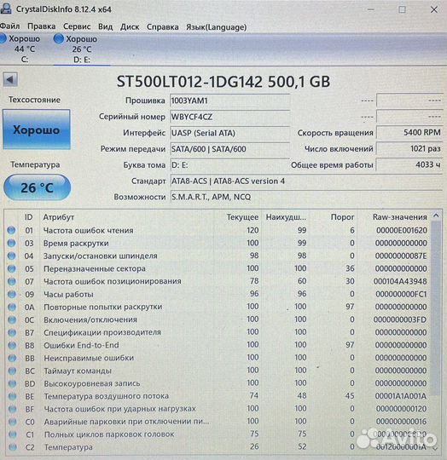Open the Язык(Language) menu
Screen dimensions: 447x460
pyautogui.click(x=216, y=26)
